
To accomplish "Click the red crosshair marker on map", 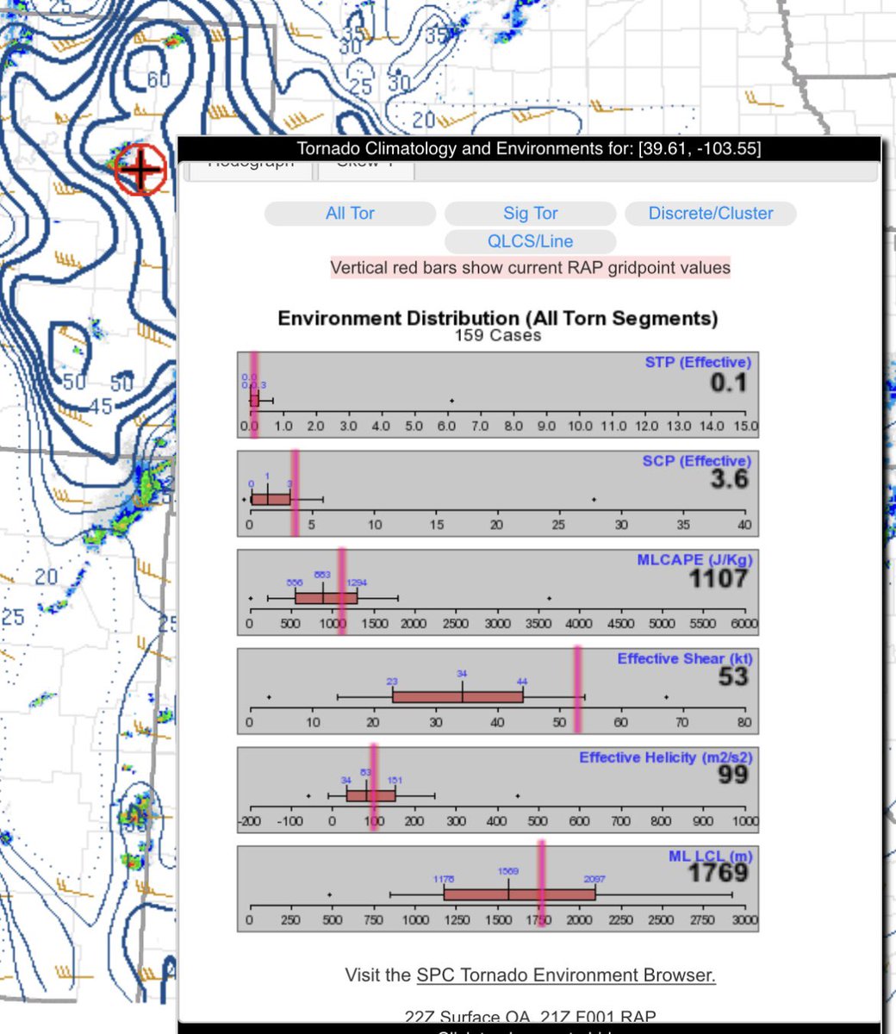I will tap(140, 170).
